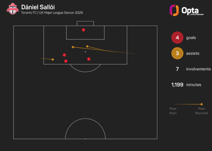
Task: Click the goal frame at top of pitch
Action: click(x=85, y=23)
